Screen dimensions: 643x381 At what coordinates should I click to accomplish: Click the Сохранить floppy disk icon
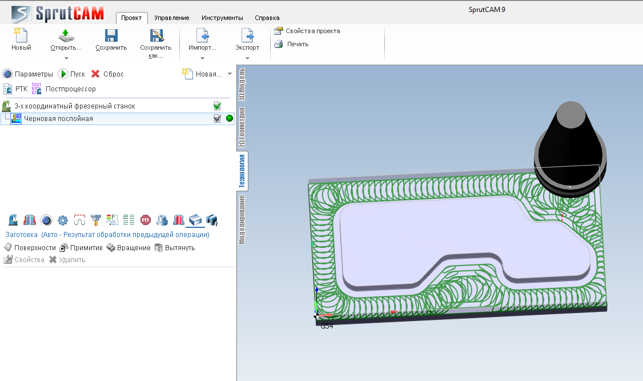111,35
